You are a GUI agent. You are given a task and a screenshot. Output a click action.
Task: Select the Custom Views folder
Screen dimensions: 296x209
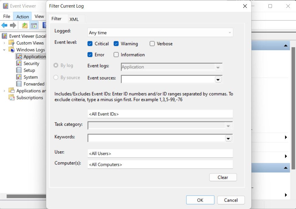pos(30,43)
